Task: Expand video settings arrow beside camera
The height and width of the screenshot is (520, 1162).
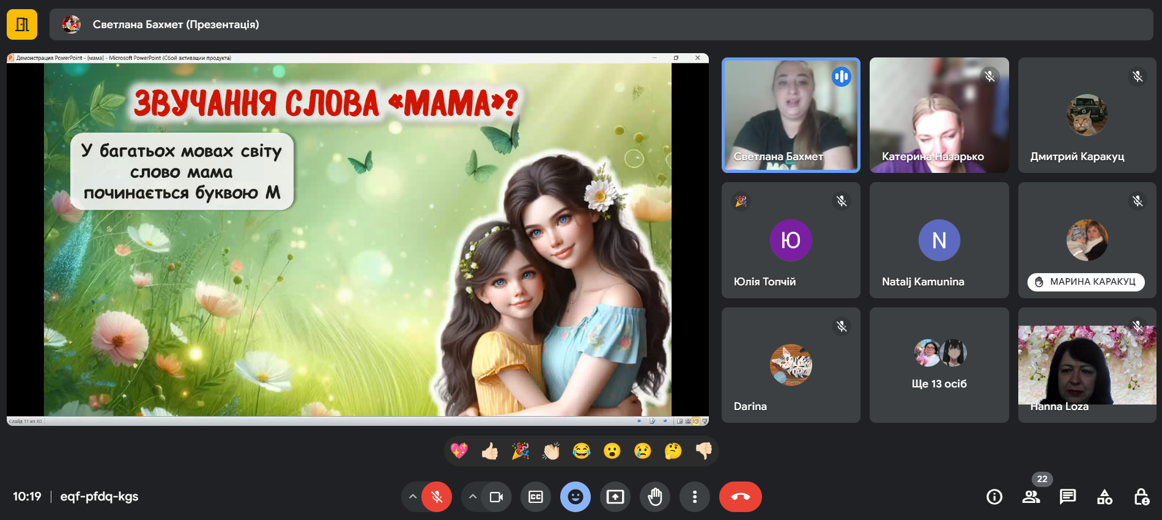Action: [x=472, y=497]
